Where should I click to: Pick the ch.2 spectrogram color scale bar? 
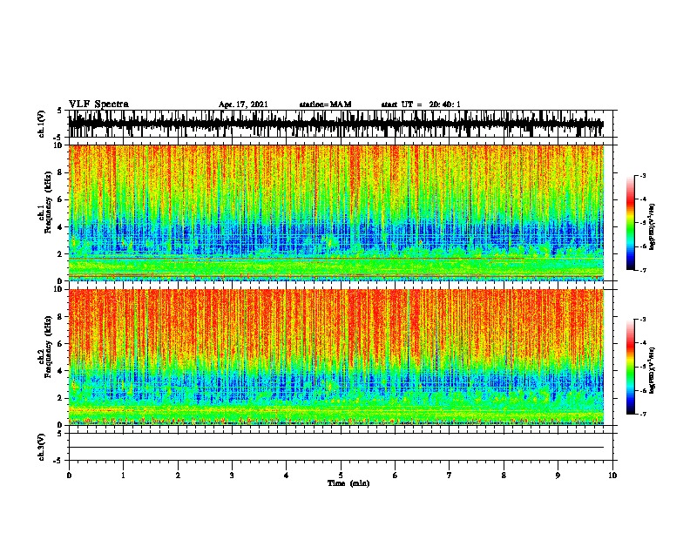click(631, 367)
